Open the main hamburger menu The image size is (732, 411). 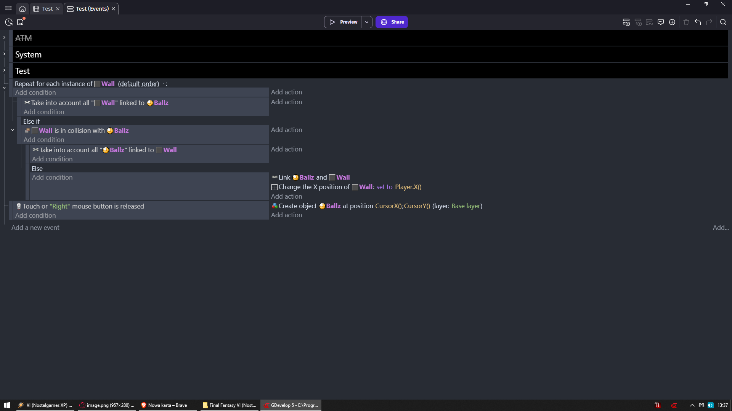(8, 8)
